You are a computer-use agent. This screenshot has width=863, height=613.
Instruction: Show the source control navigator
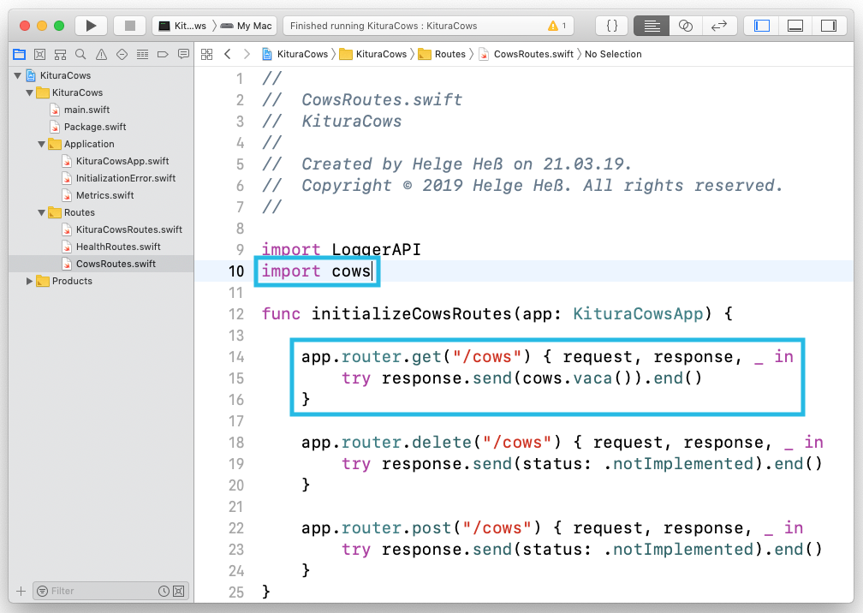click(x=39, y=54)
